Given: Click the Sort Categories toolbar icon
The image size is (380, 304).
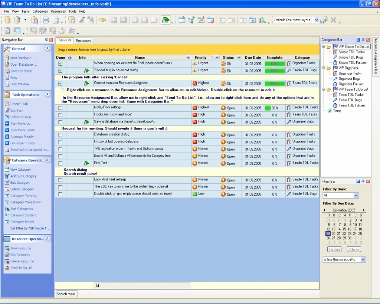Looking at the screenshot, I should 8,209.
